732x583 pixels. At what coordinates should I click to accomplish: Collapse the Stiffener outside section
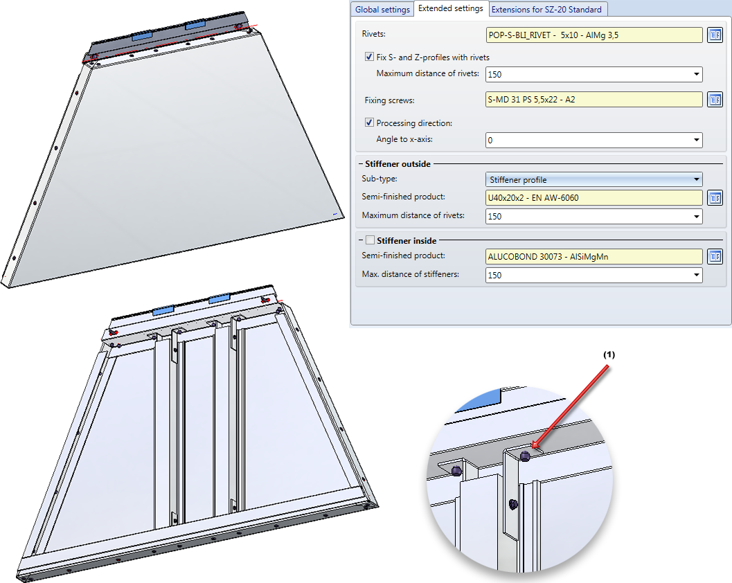click(361, 164)
